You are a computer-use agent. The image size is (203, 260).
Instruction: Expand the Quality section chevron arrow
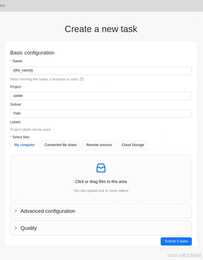16,228
